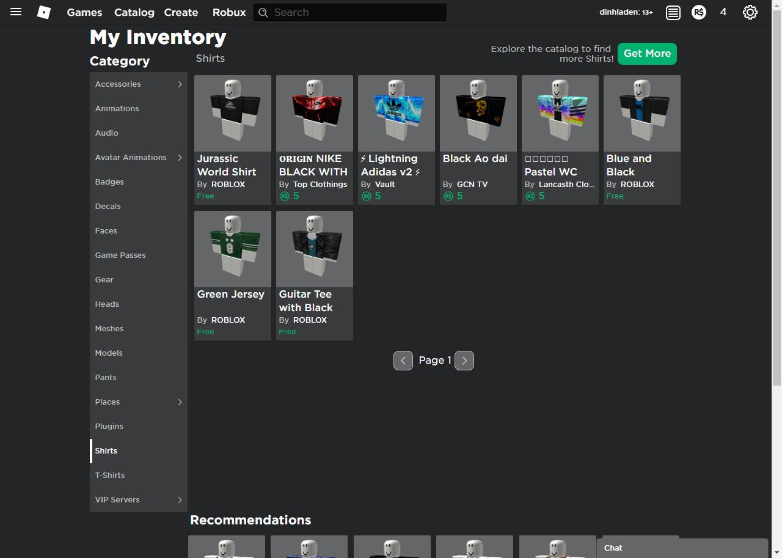The height and width of the screenshot is (558, 782).
Task: Open the GCN TV creator link
Action: (x=472, y=185)
